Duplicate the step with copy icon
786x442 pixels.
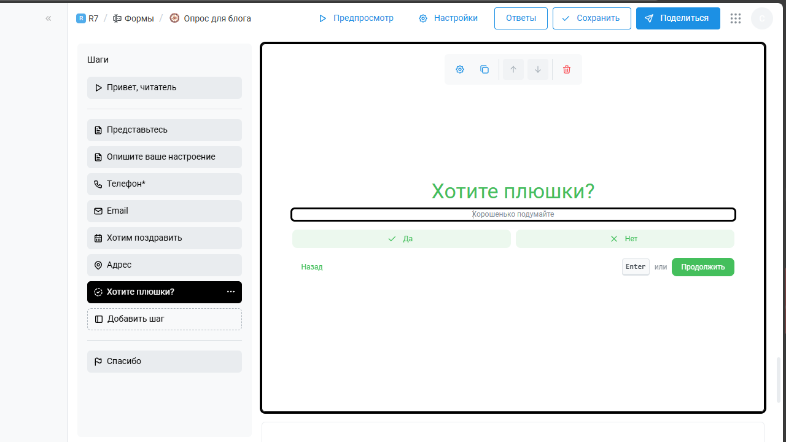click(484, 69)
